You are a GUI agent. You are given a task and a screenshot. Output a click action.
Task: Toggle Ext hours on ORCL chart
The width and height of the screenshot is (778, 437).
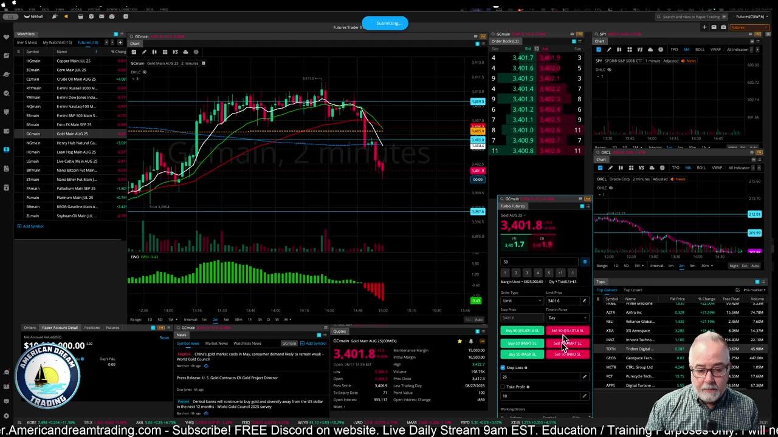[x=745, y=266]
